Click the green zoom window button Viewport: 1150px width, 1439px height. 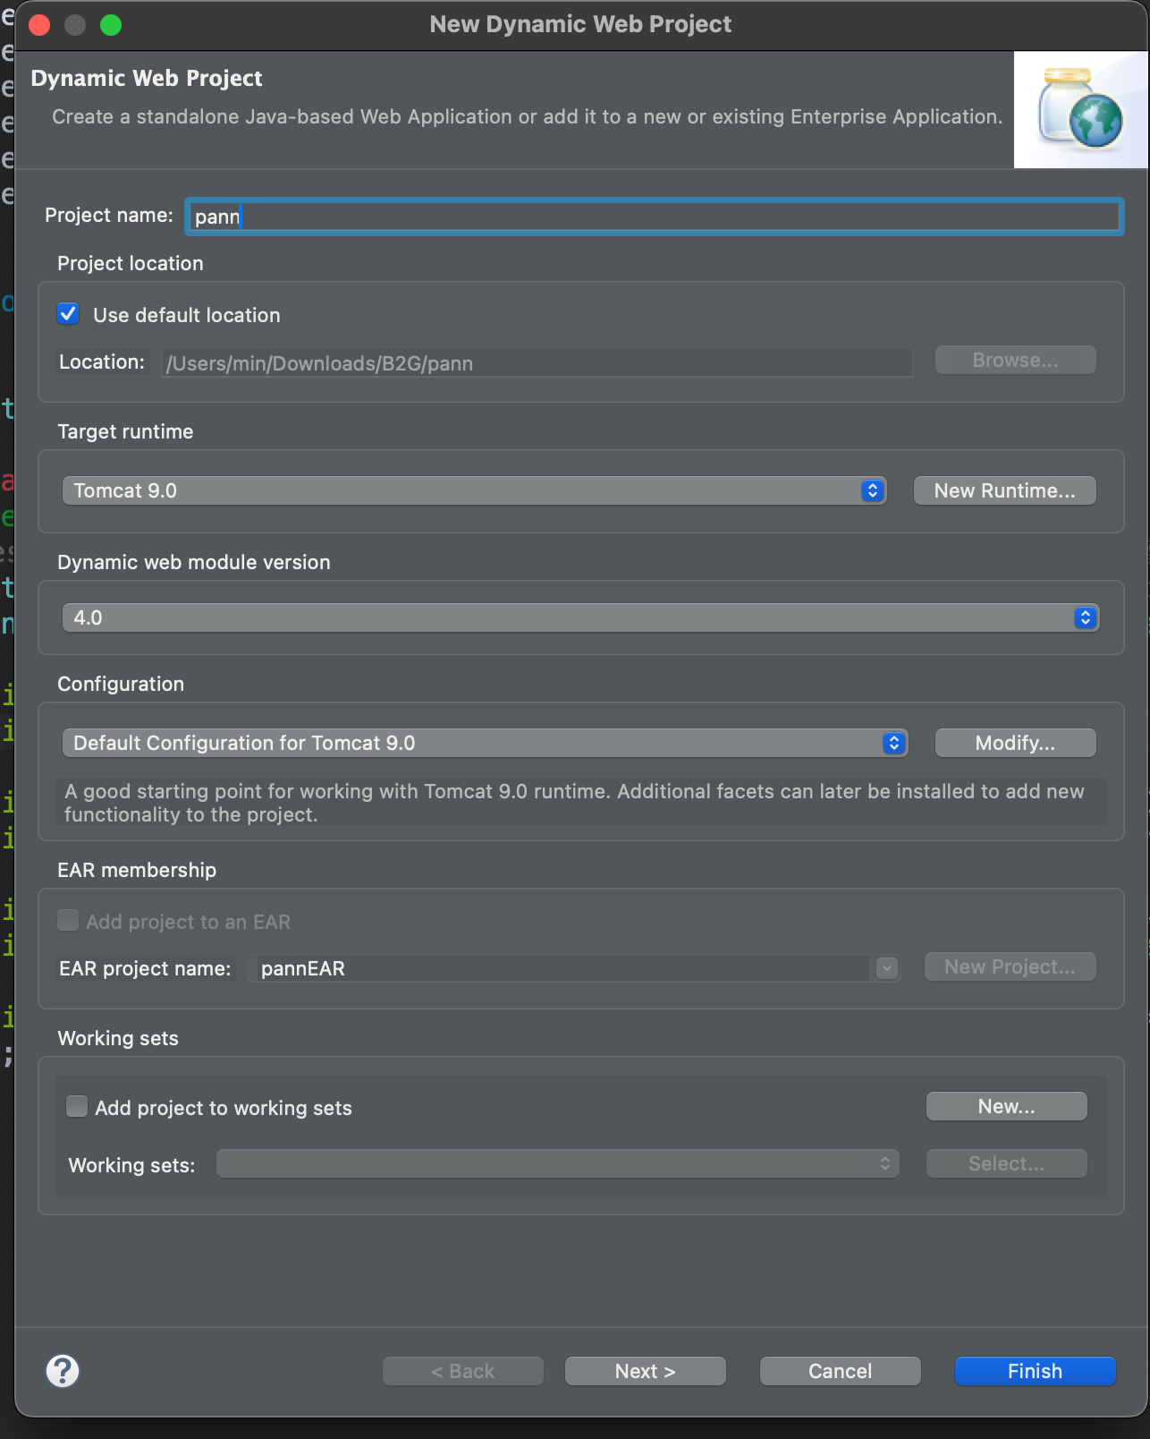click(x=111, y=25)
